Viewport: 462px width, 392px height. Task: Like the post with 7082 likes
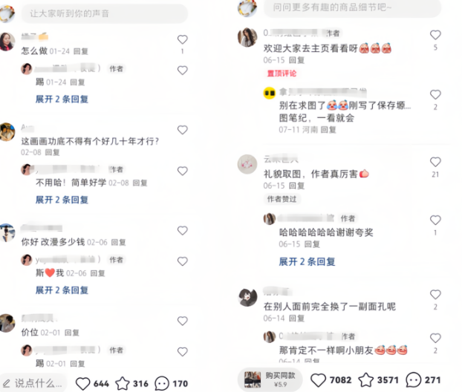[x=318, y=380]
